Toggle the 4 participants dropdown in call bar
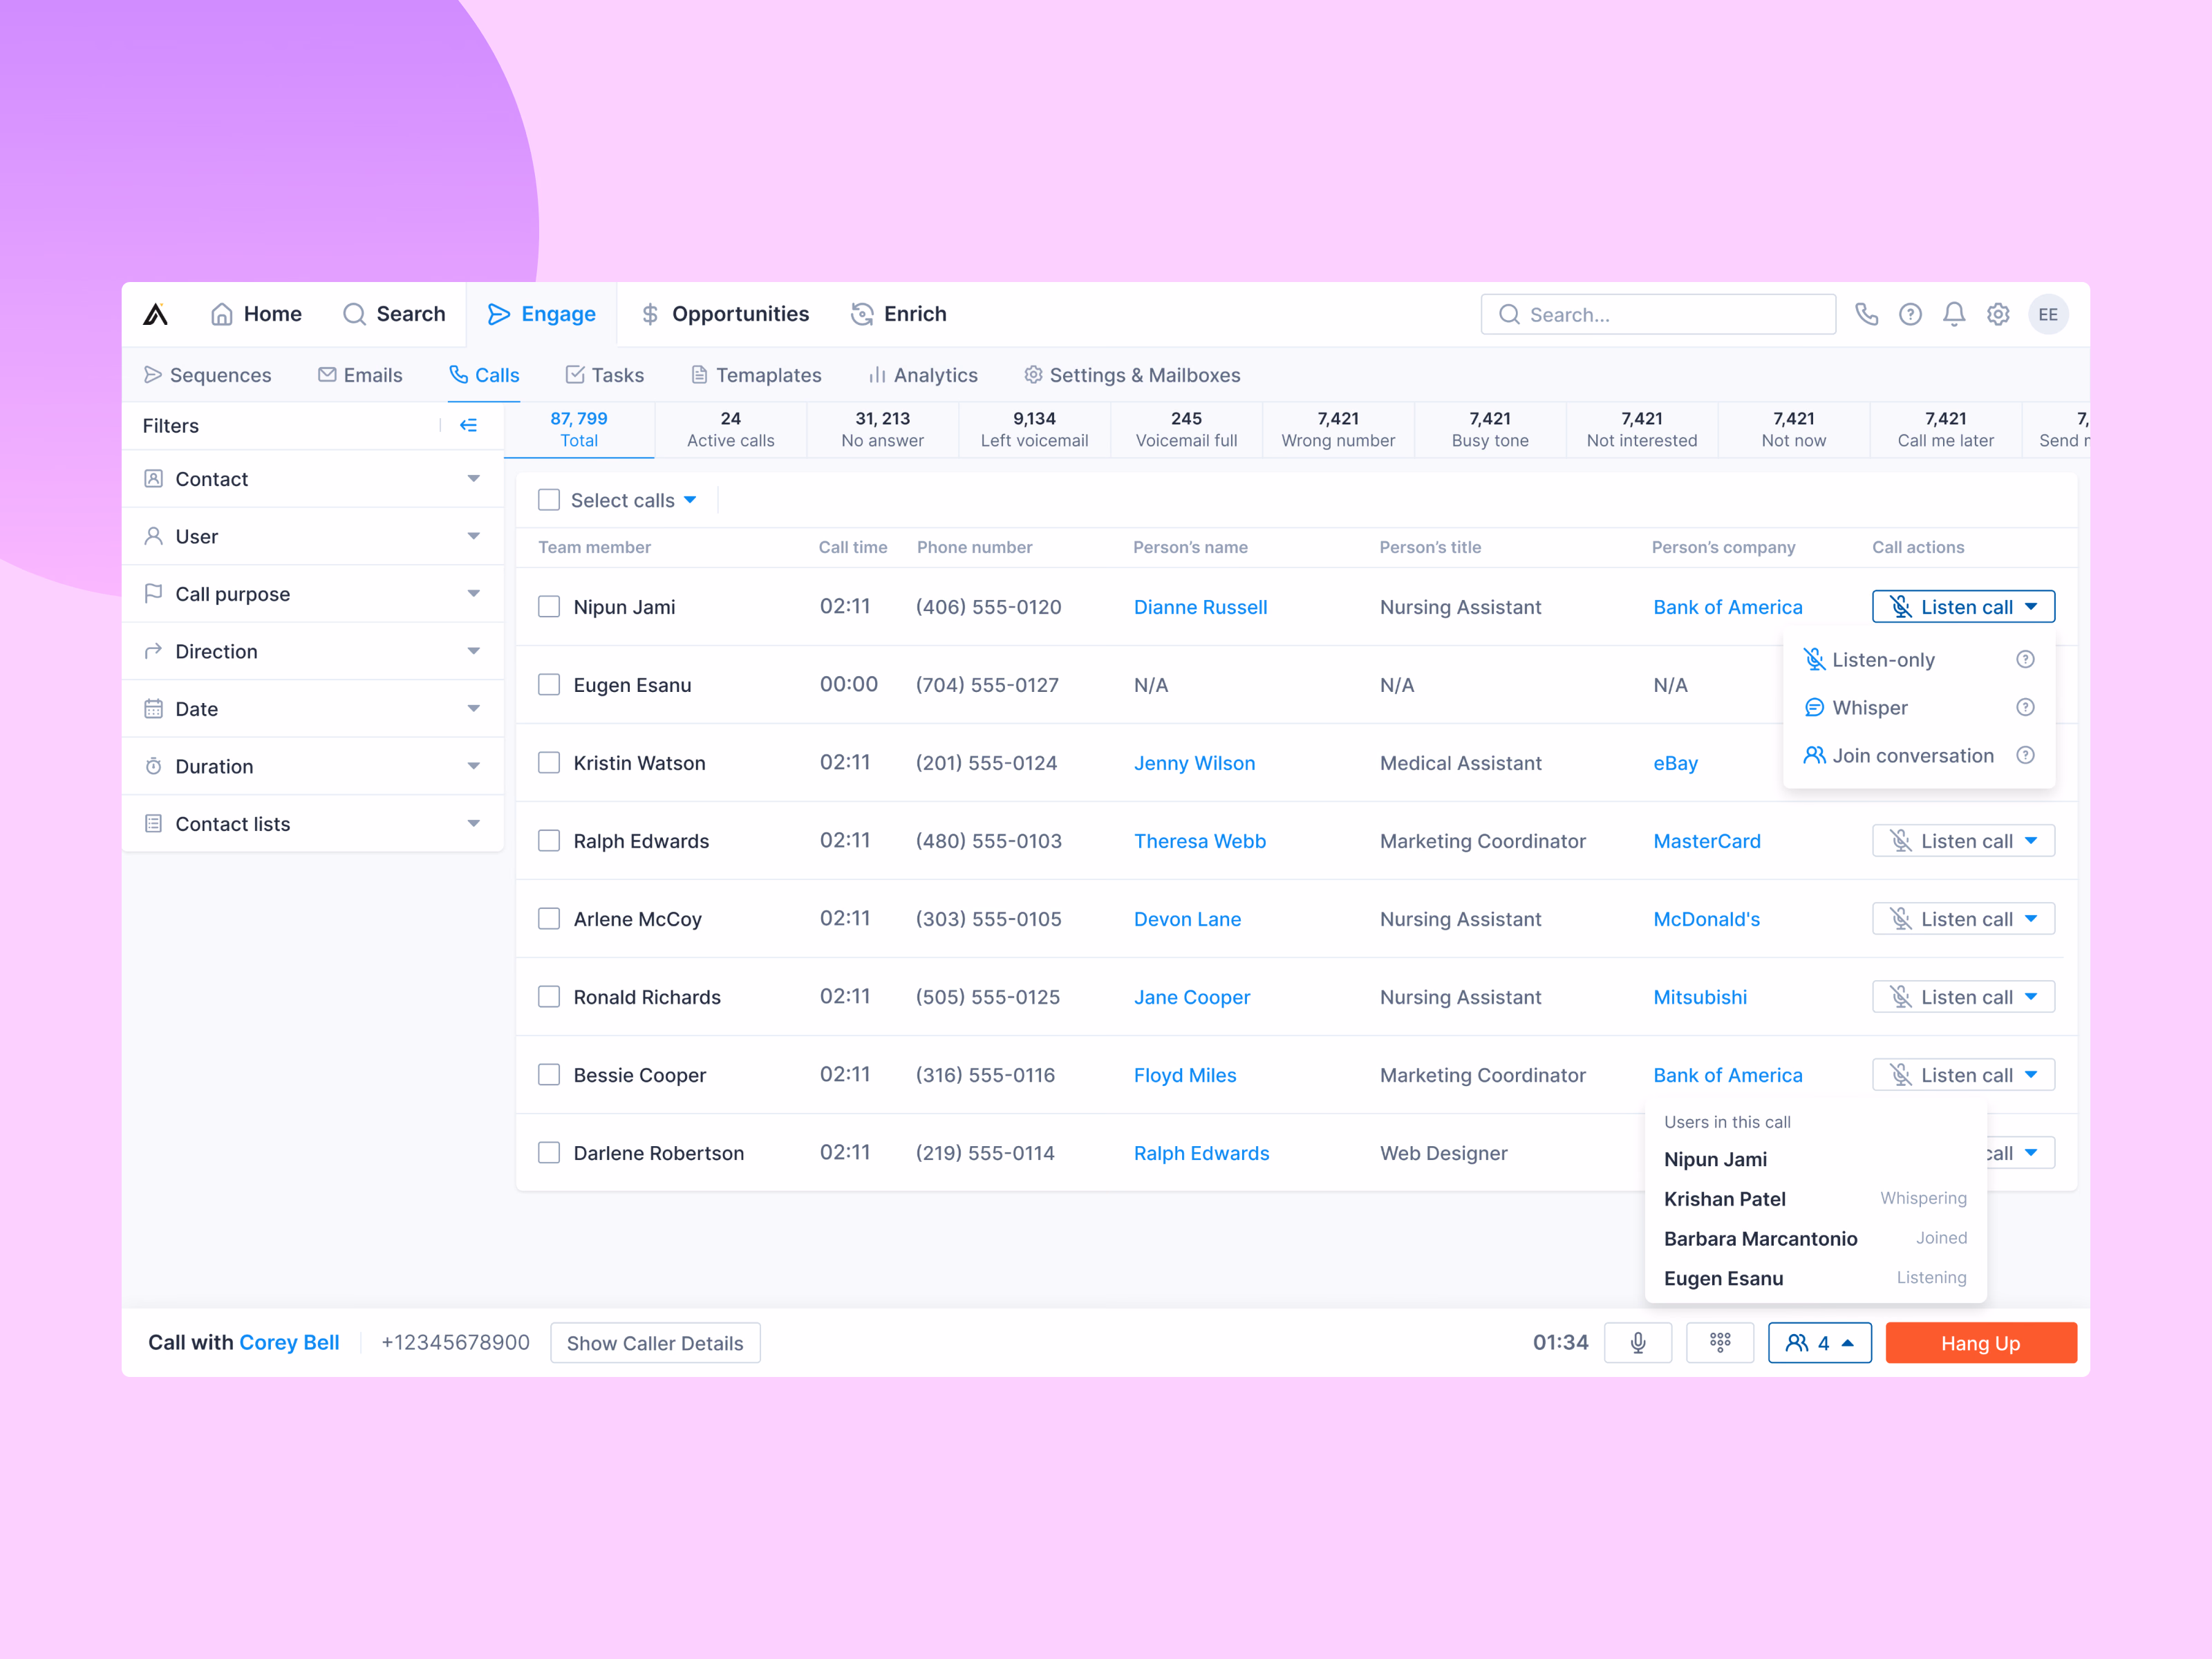Viewport: 2212px width, 1659px height. tap(1819, 1342)
